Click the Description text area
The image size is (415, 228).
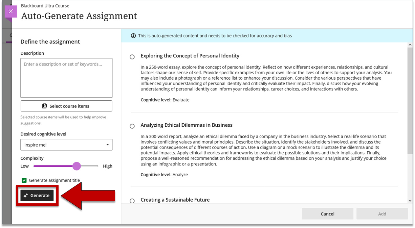click(66, 78)
